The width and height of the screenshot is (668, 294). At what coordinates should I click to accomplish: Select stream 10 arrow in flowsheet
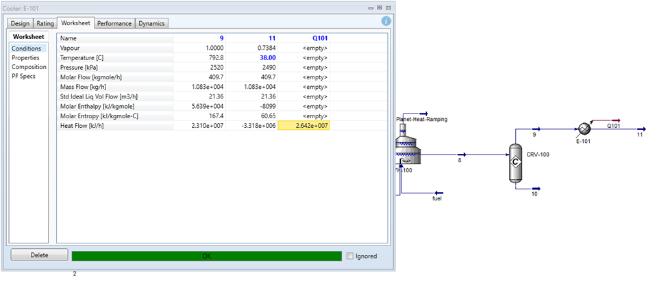coord(536,189)
